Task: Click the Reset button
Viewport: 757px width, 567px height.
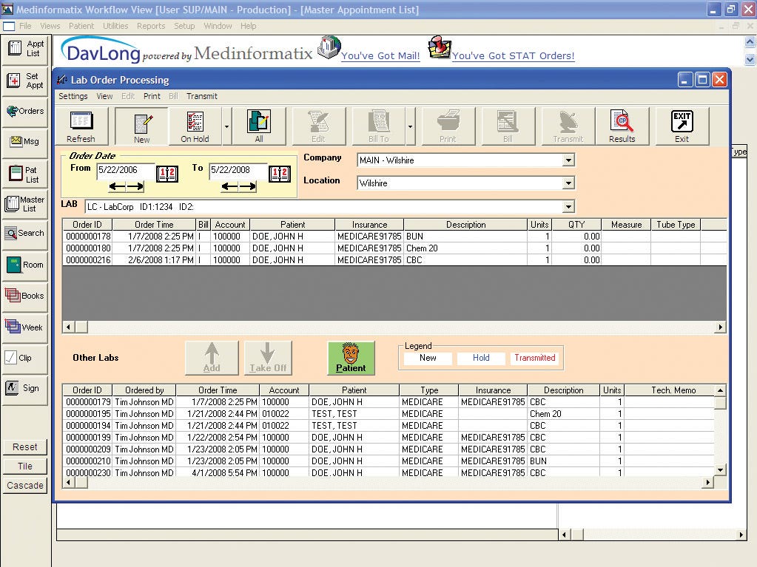Action: click(25, 447)
